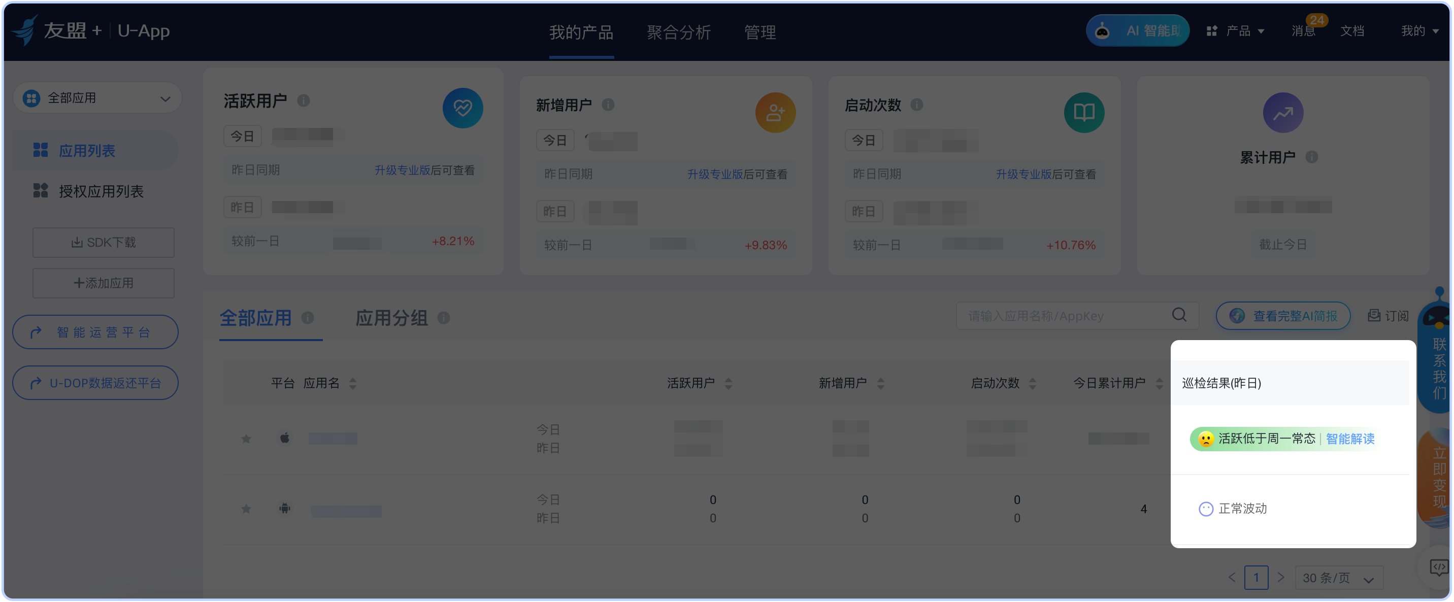The height and width of the screenshot is (602, 1454).
Task: Click the search magnifier icon
Action: pos(1178,315)
